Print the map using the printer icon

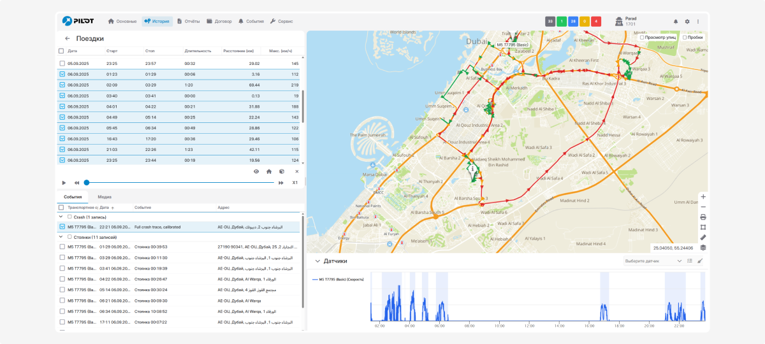pyautogui.click(x=703, y=217)
